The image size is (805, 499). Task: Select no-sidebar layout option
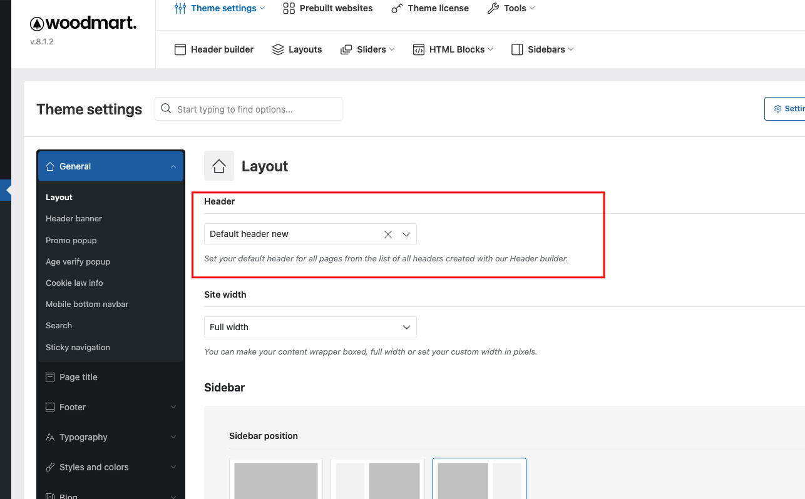point(276,479)
